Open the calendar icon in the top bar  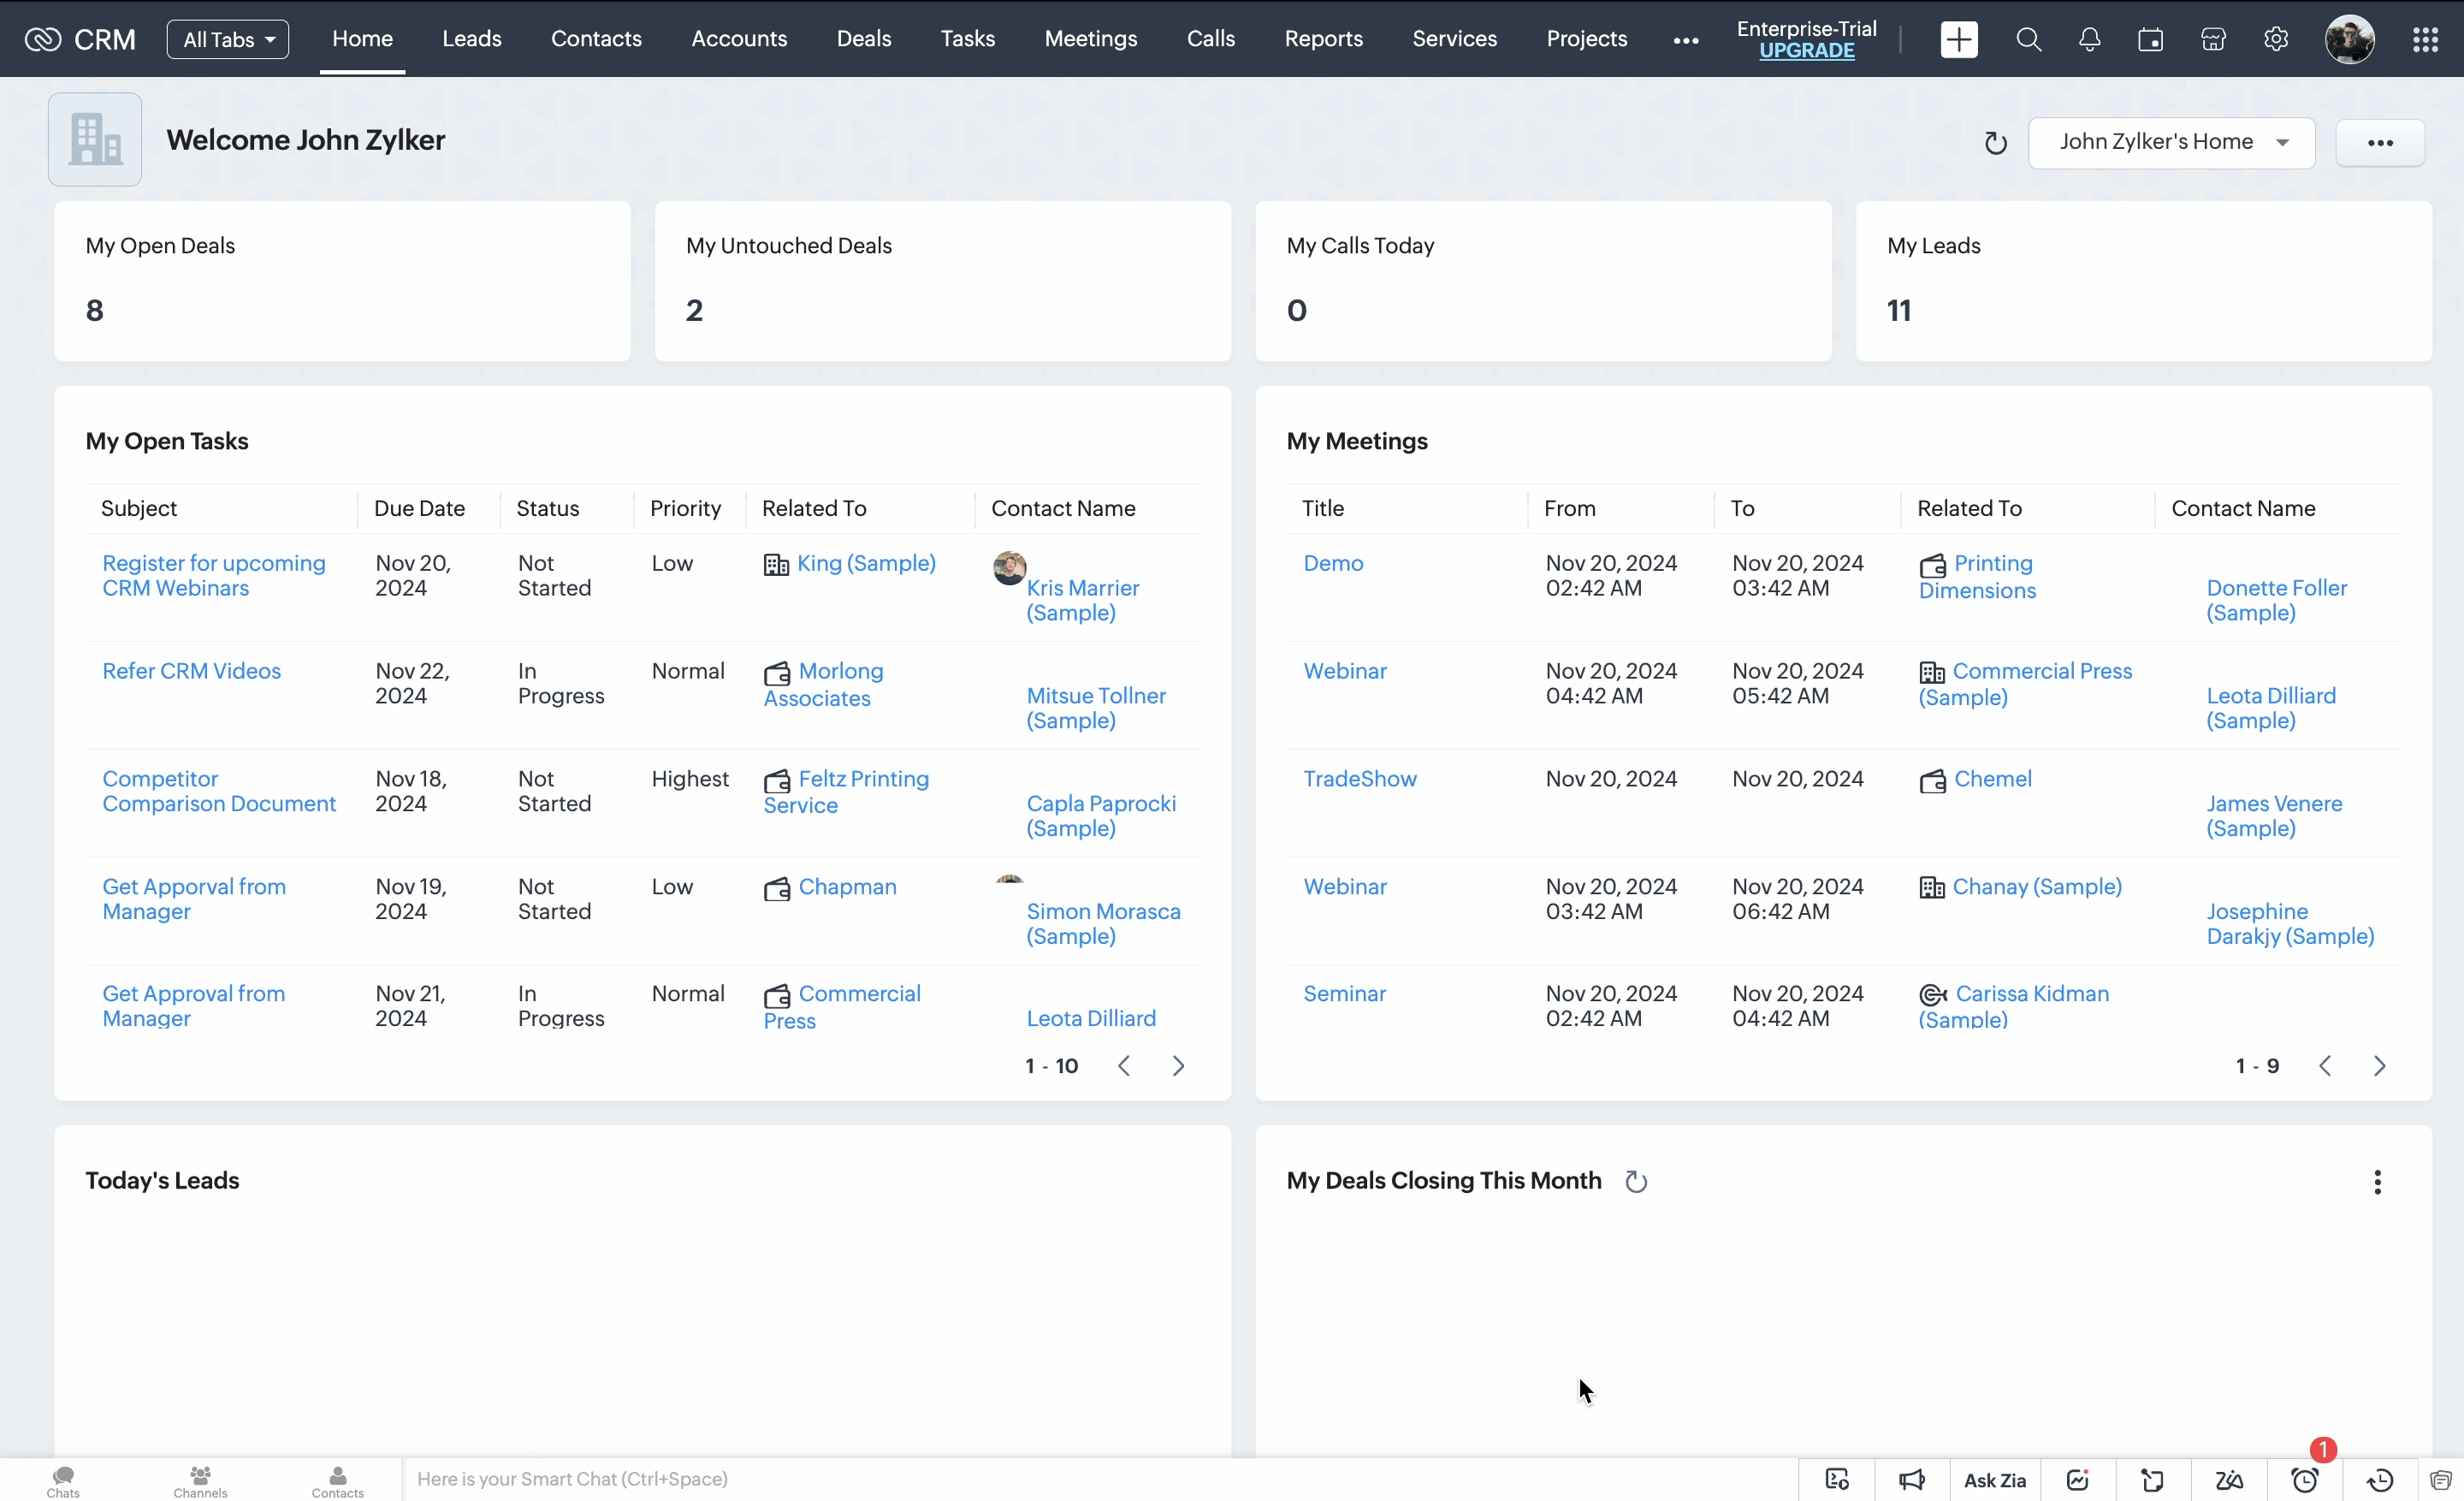[x=2150, y=40]
